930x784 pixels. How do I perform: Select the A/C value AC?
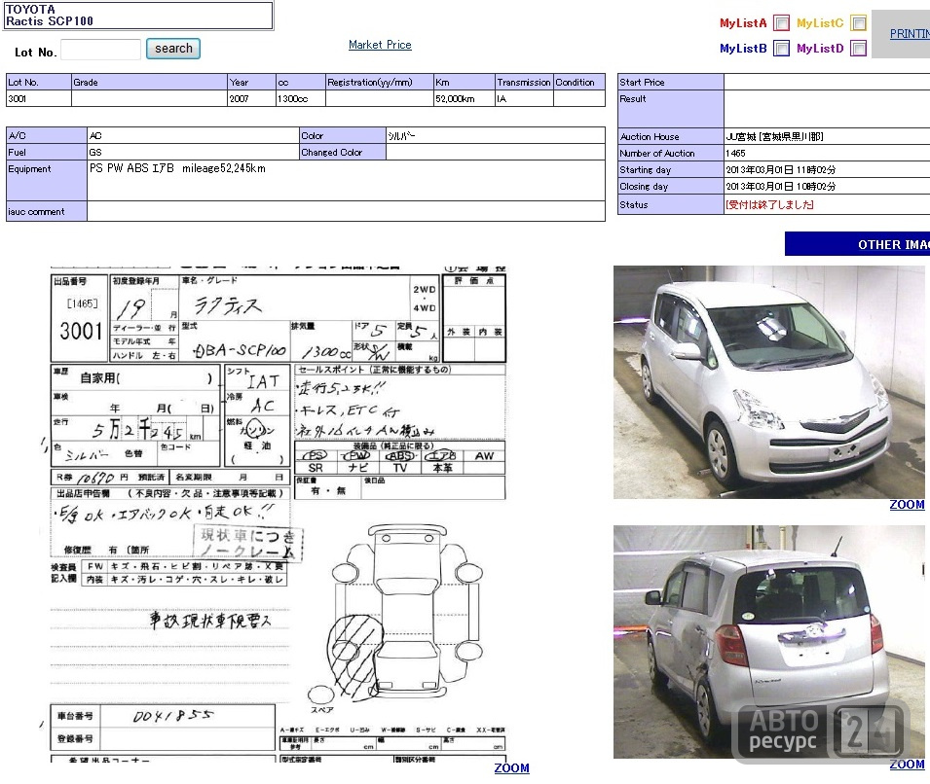point(194,136)
